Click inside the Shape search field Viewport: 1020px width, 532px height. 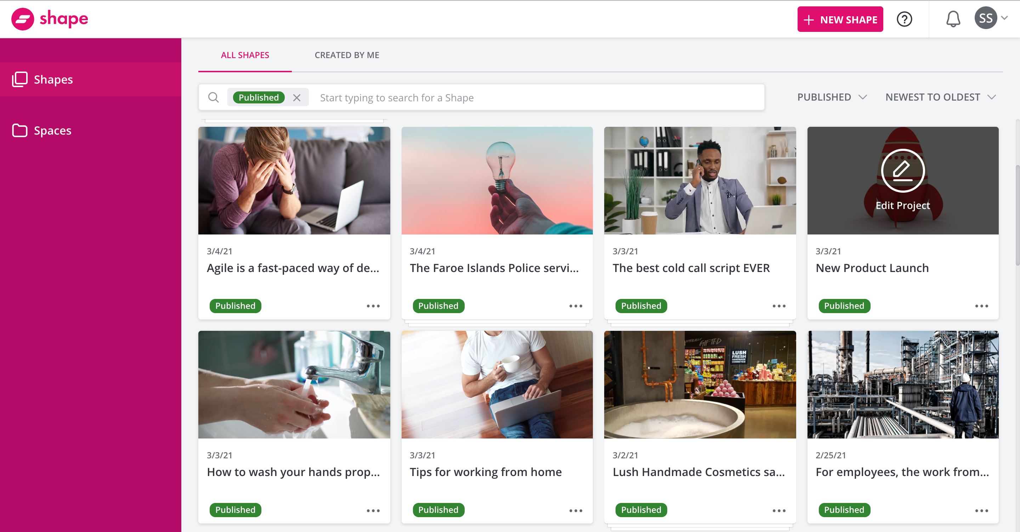[475, 97]
